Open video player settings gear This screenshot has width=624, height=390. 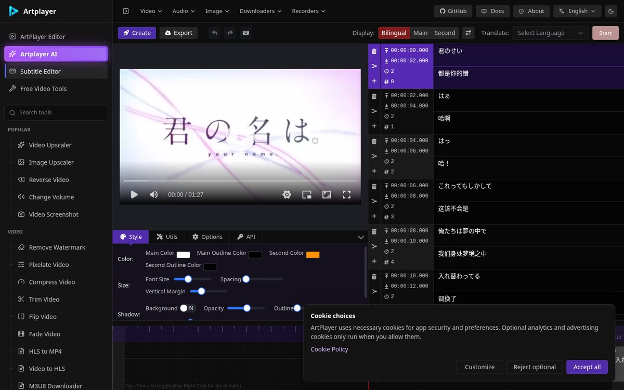point(287,194)
